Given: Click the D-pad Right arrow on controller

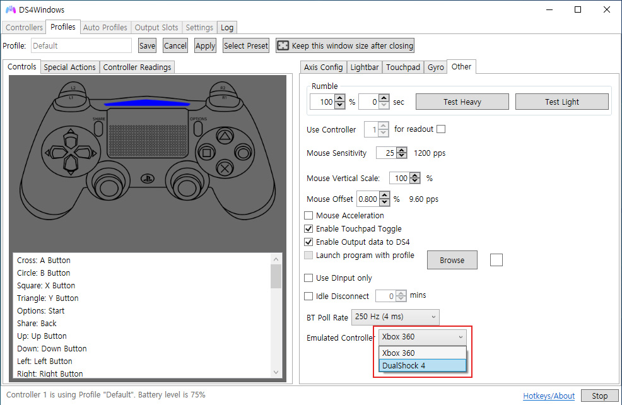Looking at the screenshot, I should [x=86, y=153].
